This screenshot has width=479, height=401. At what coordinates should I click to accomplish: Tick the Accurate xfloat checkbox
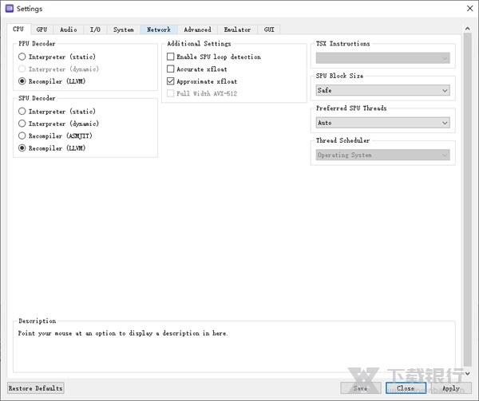tap(171, 69)
